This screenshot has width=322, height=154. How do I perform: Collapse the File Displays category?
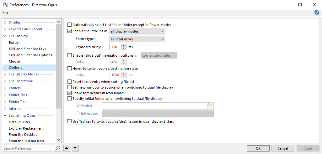pos(5,36)
